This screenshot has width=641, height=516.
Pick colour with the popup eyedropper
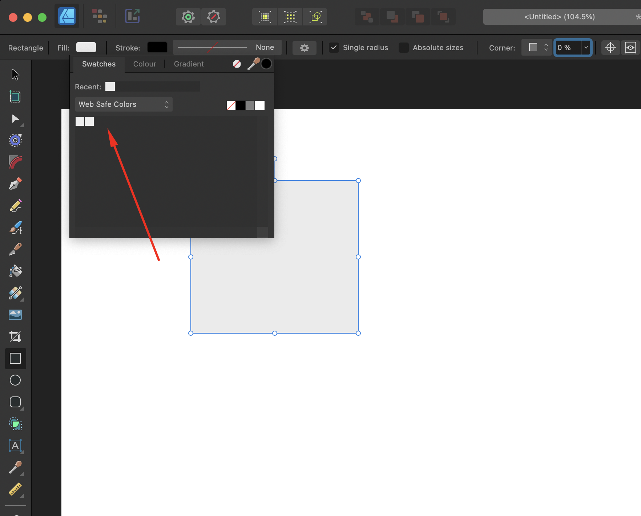pyautogui.click(x=254, y=64)
